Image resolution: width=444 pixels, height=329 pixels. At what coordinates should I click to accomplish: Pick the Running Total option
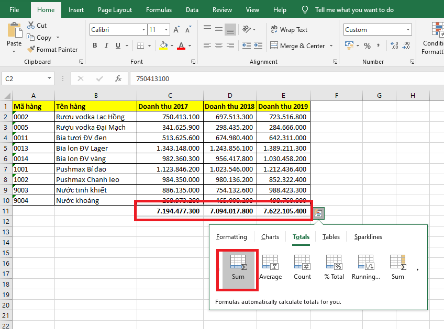point(366,267)
